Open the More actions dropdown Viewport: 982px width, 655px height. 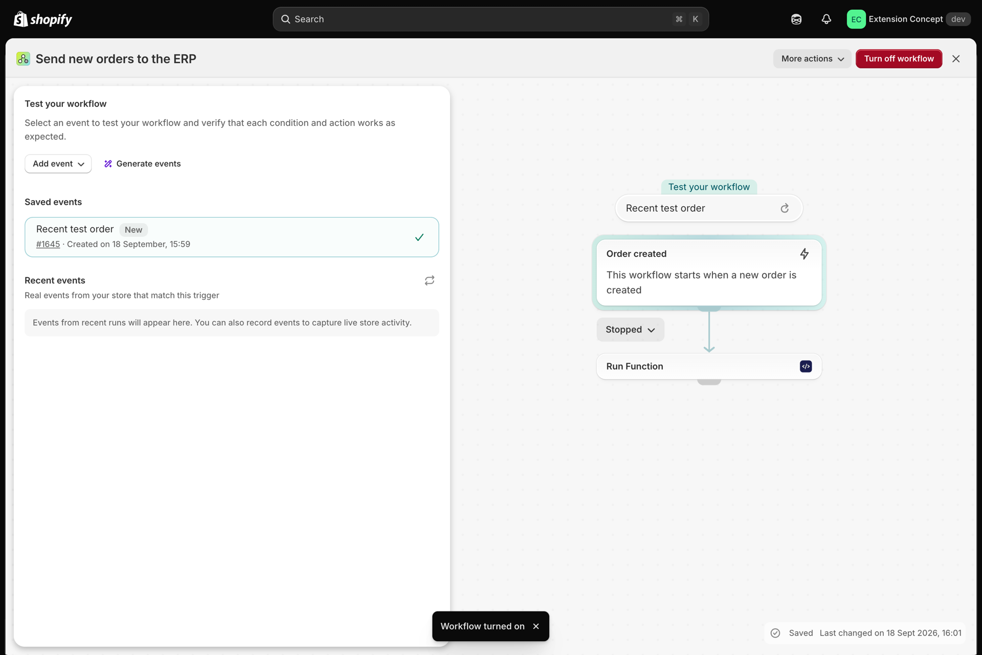(812, 59)
